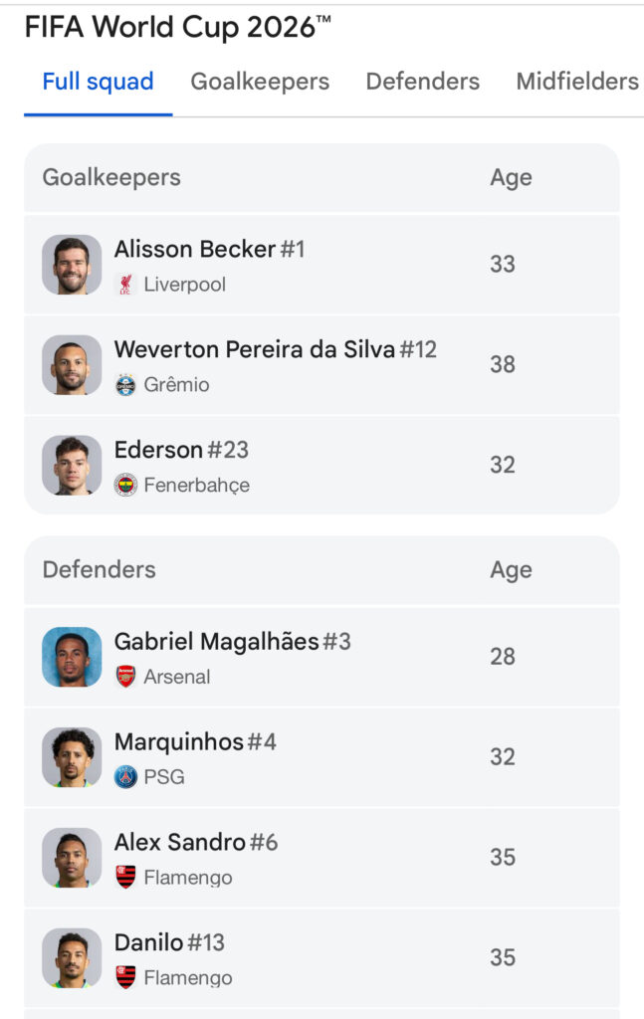644x1019 pixels.
Task: Select the Full squad tab
Action: click(99, 82)
